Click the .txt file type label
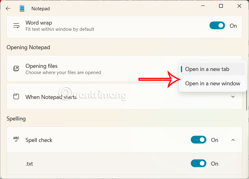This screenshot has height=179, width=249. [x=29, y=164]
